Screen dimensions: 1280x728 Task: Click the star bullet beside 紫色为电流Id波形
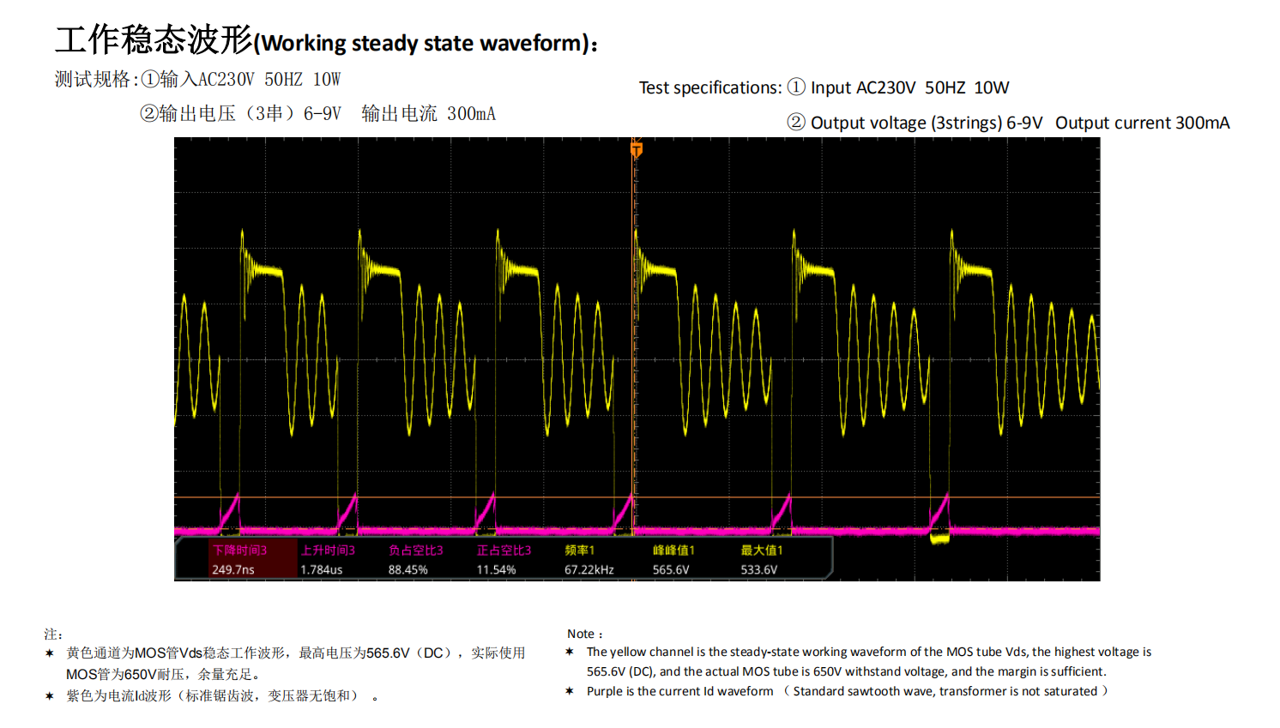tap(50, 696)
